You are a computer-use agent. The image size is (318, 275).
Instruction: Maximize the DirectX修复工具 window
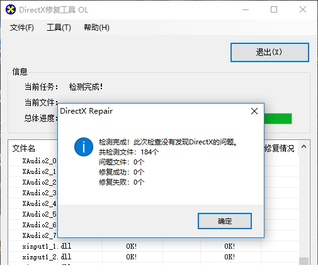274,9
